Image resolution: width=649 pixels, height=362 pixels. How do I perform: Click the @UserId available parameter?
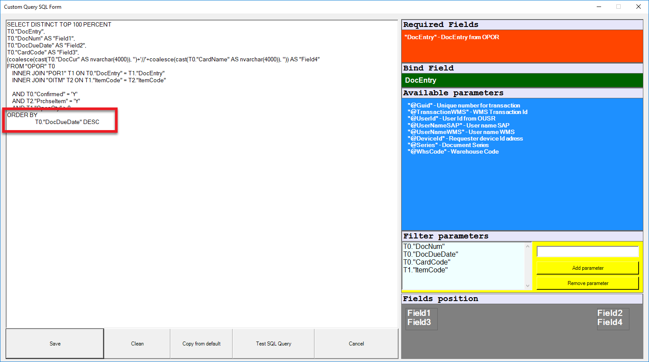click(451, 119)
